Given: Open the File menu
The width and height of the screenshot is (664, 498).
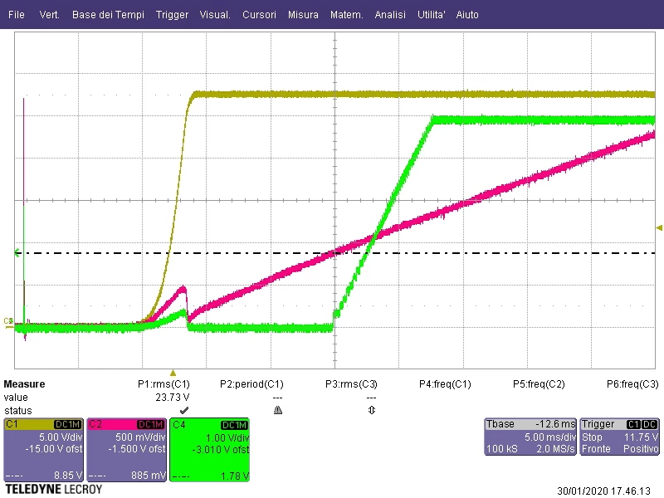Looking at the screenshot, I should coord(17,14).
